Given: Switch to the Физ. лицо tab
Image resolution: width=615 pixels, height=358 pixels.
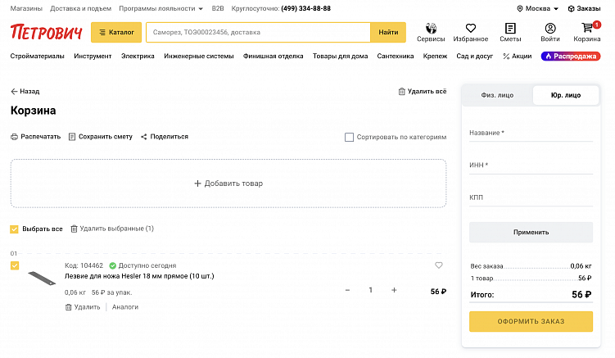Looking at the screenshot, I should [x=497, y=95].
